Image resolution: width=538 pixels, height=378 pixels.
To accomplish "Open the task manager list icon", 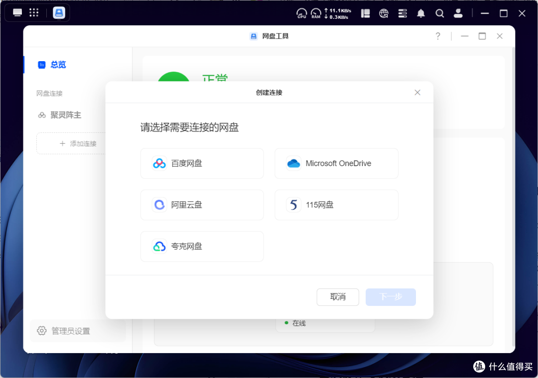I will [403, 13].
